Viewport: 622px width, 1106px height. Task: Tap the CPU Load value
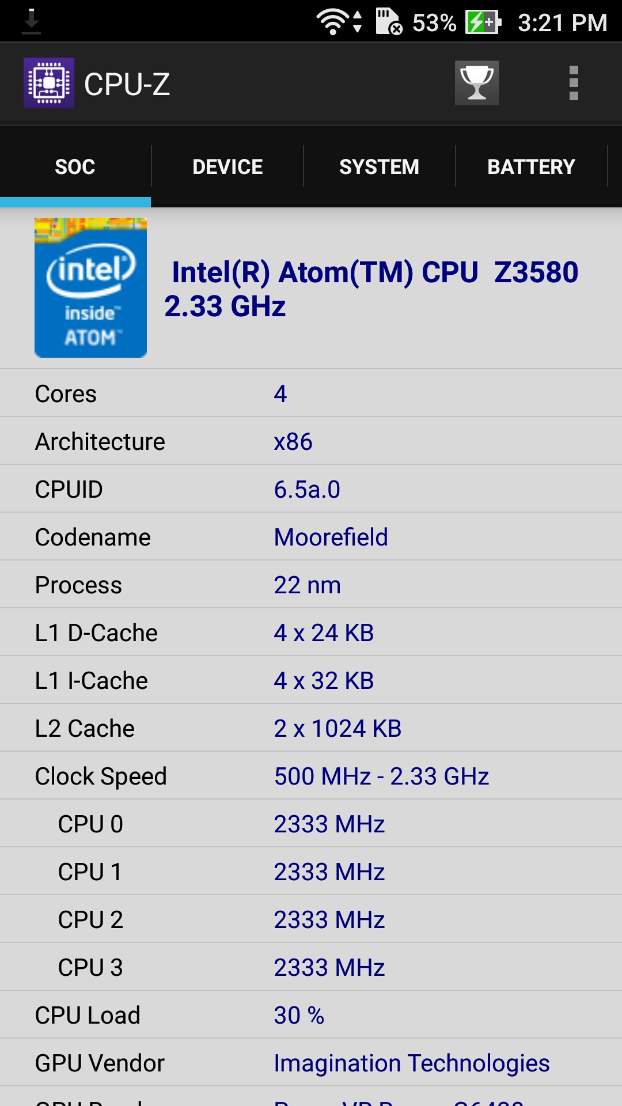(299, 1015)
